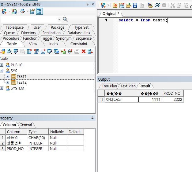Click the funnel filter icon
This screenshot has width=192, height=172.
click(23, 11)
